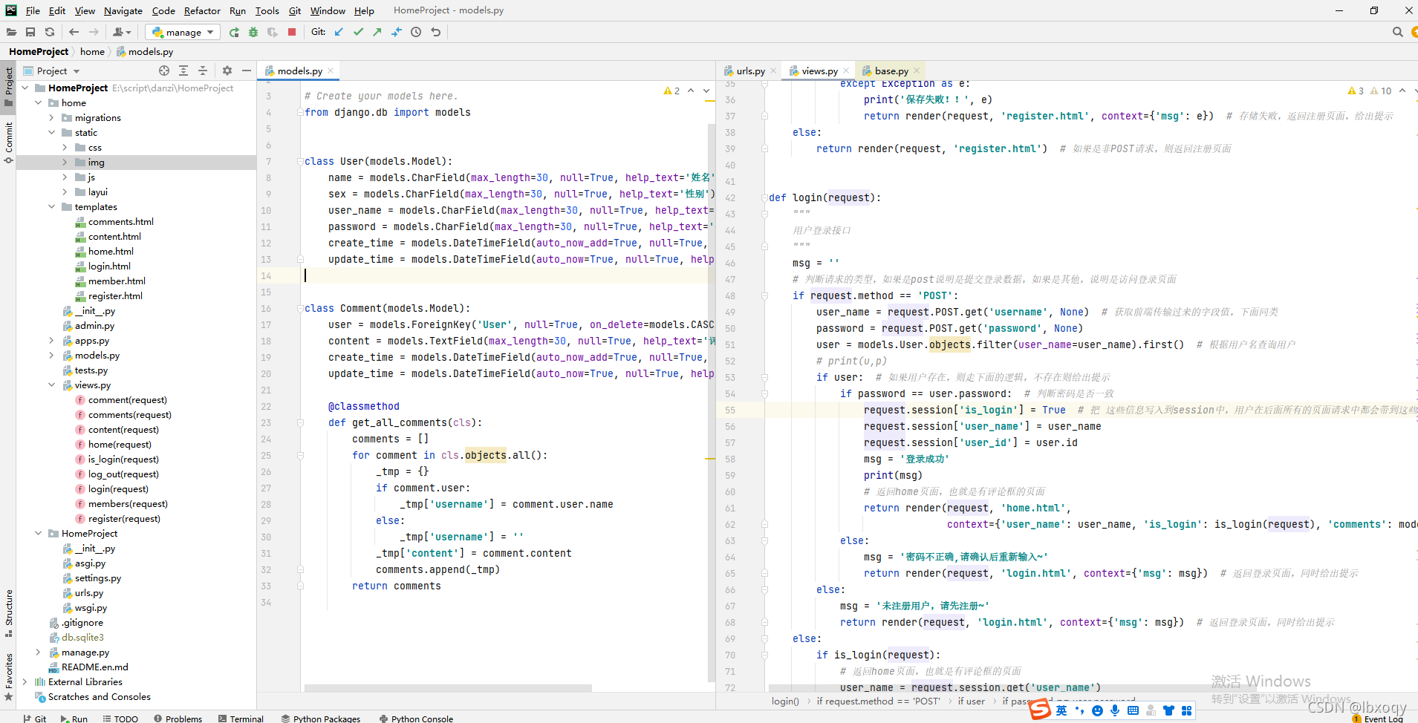Collapse the templates folder

point(52,206)
